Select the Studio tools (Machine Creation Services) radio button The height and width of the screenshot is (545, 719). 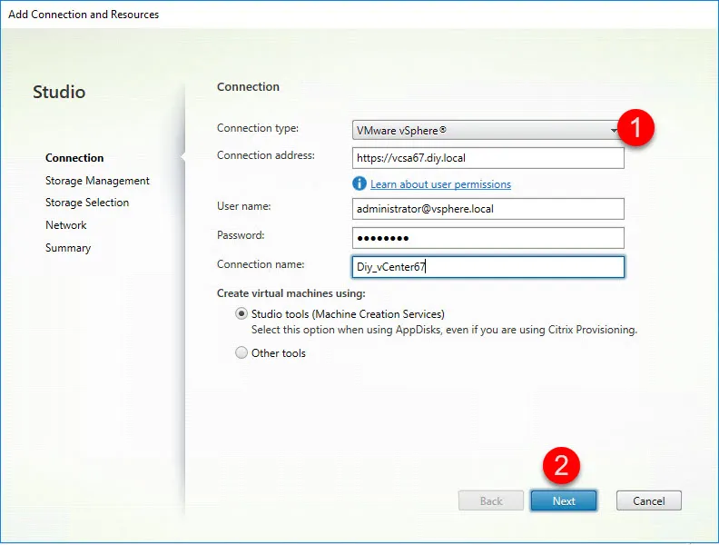[241, 314]
